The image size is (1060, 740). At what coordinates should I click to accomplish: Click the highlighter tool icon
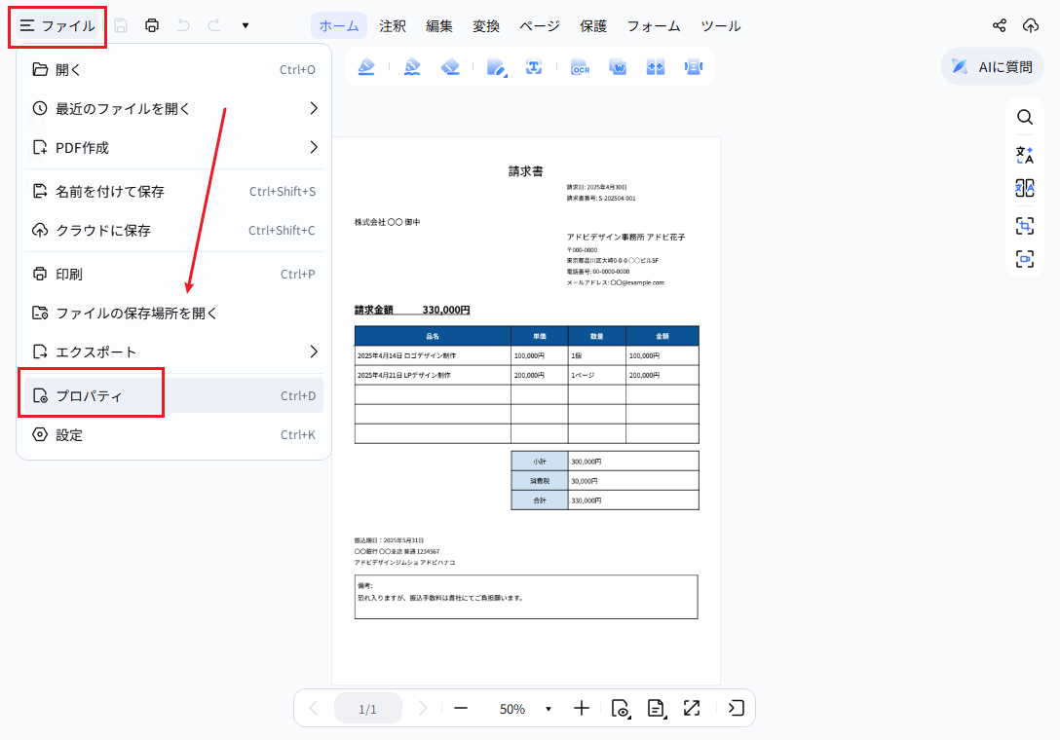tap(366, 67)
